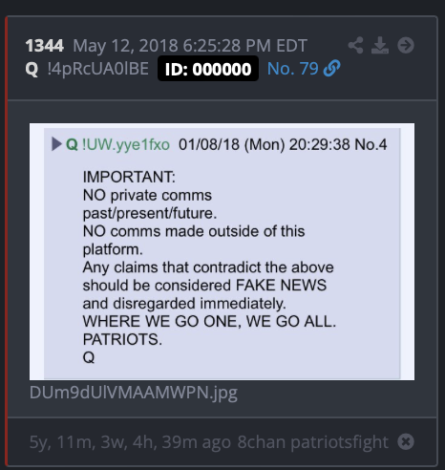Image resolution: width=445 pixels, height=470 pixels.
Task: Open the embedded post screenshot image
Action: click(x=222, y=251)
